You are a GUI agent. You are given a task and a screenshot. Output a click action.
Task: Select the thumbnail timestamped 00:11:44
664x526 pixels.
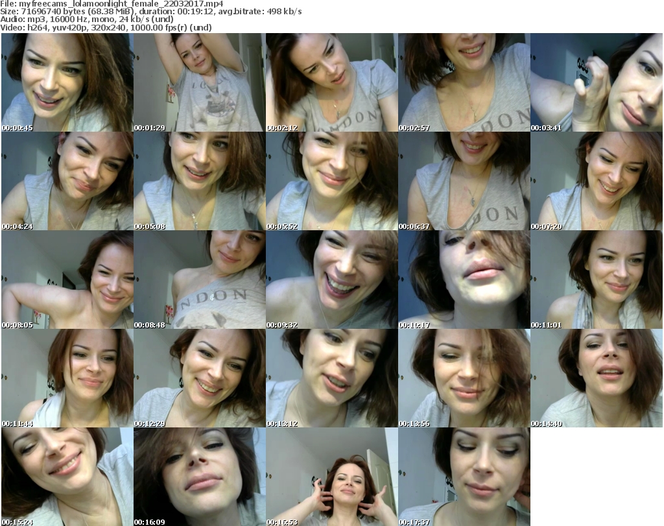click(x=67, y=378)
